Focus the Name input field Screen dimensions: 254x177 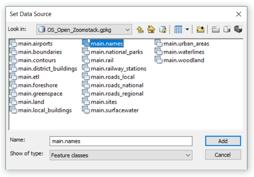(121, 141)
